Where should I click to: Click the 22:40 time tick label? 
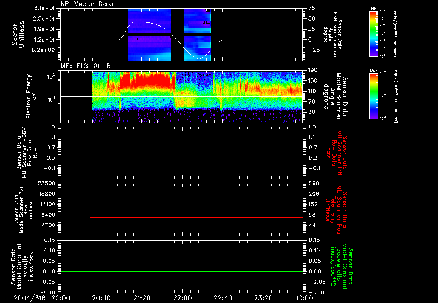tap(222, 298)
